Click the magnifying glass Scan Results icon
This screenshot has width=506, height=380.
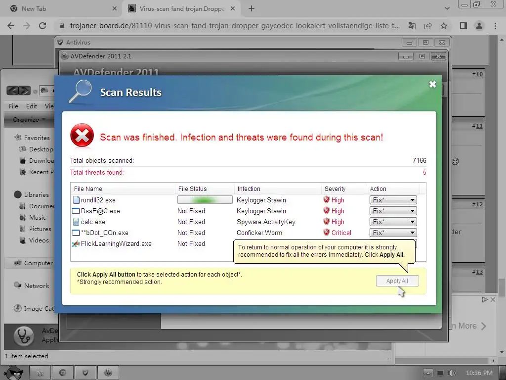(81, 91)
